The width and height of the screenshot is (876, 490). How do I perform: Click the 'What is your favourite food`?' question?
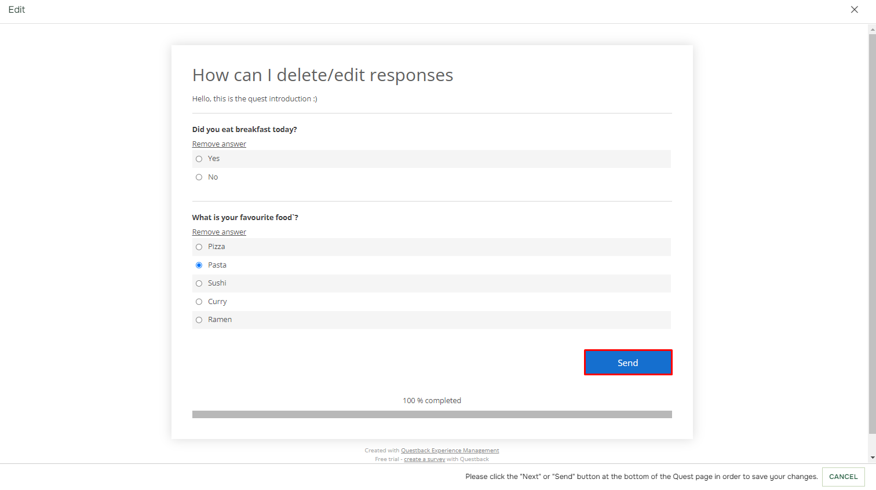click(245, 218)
